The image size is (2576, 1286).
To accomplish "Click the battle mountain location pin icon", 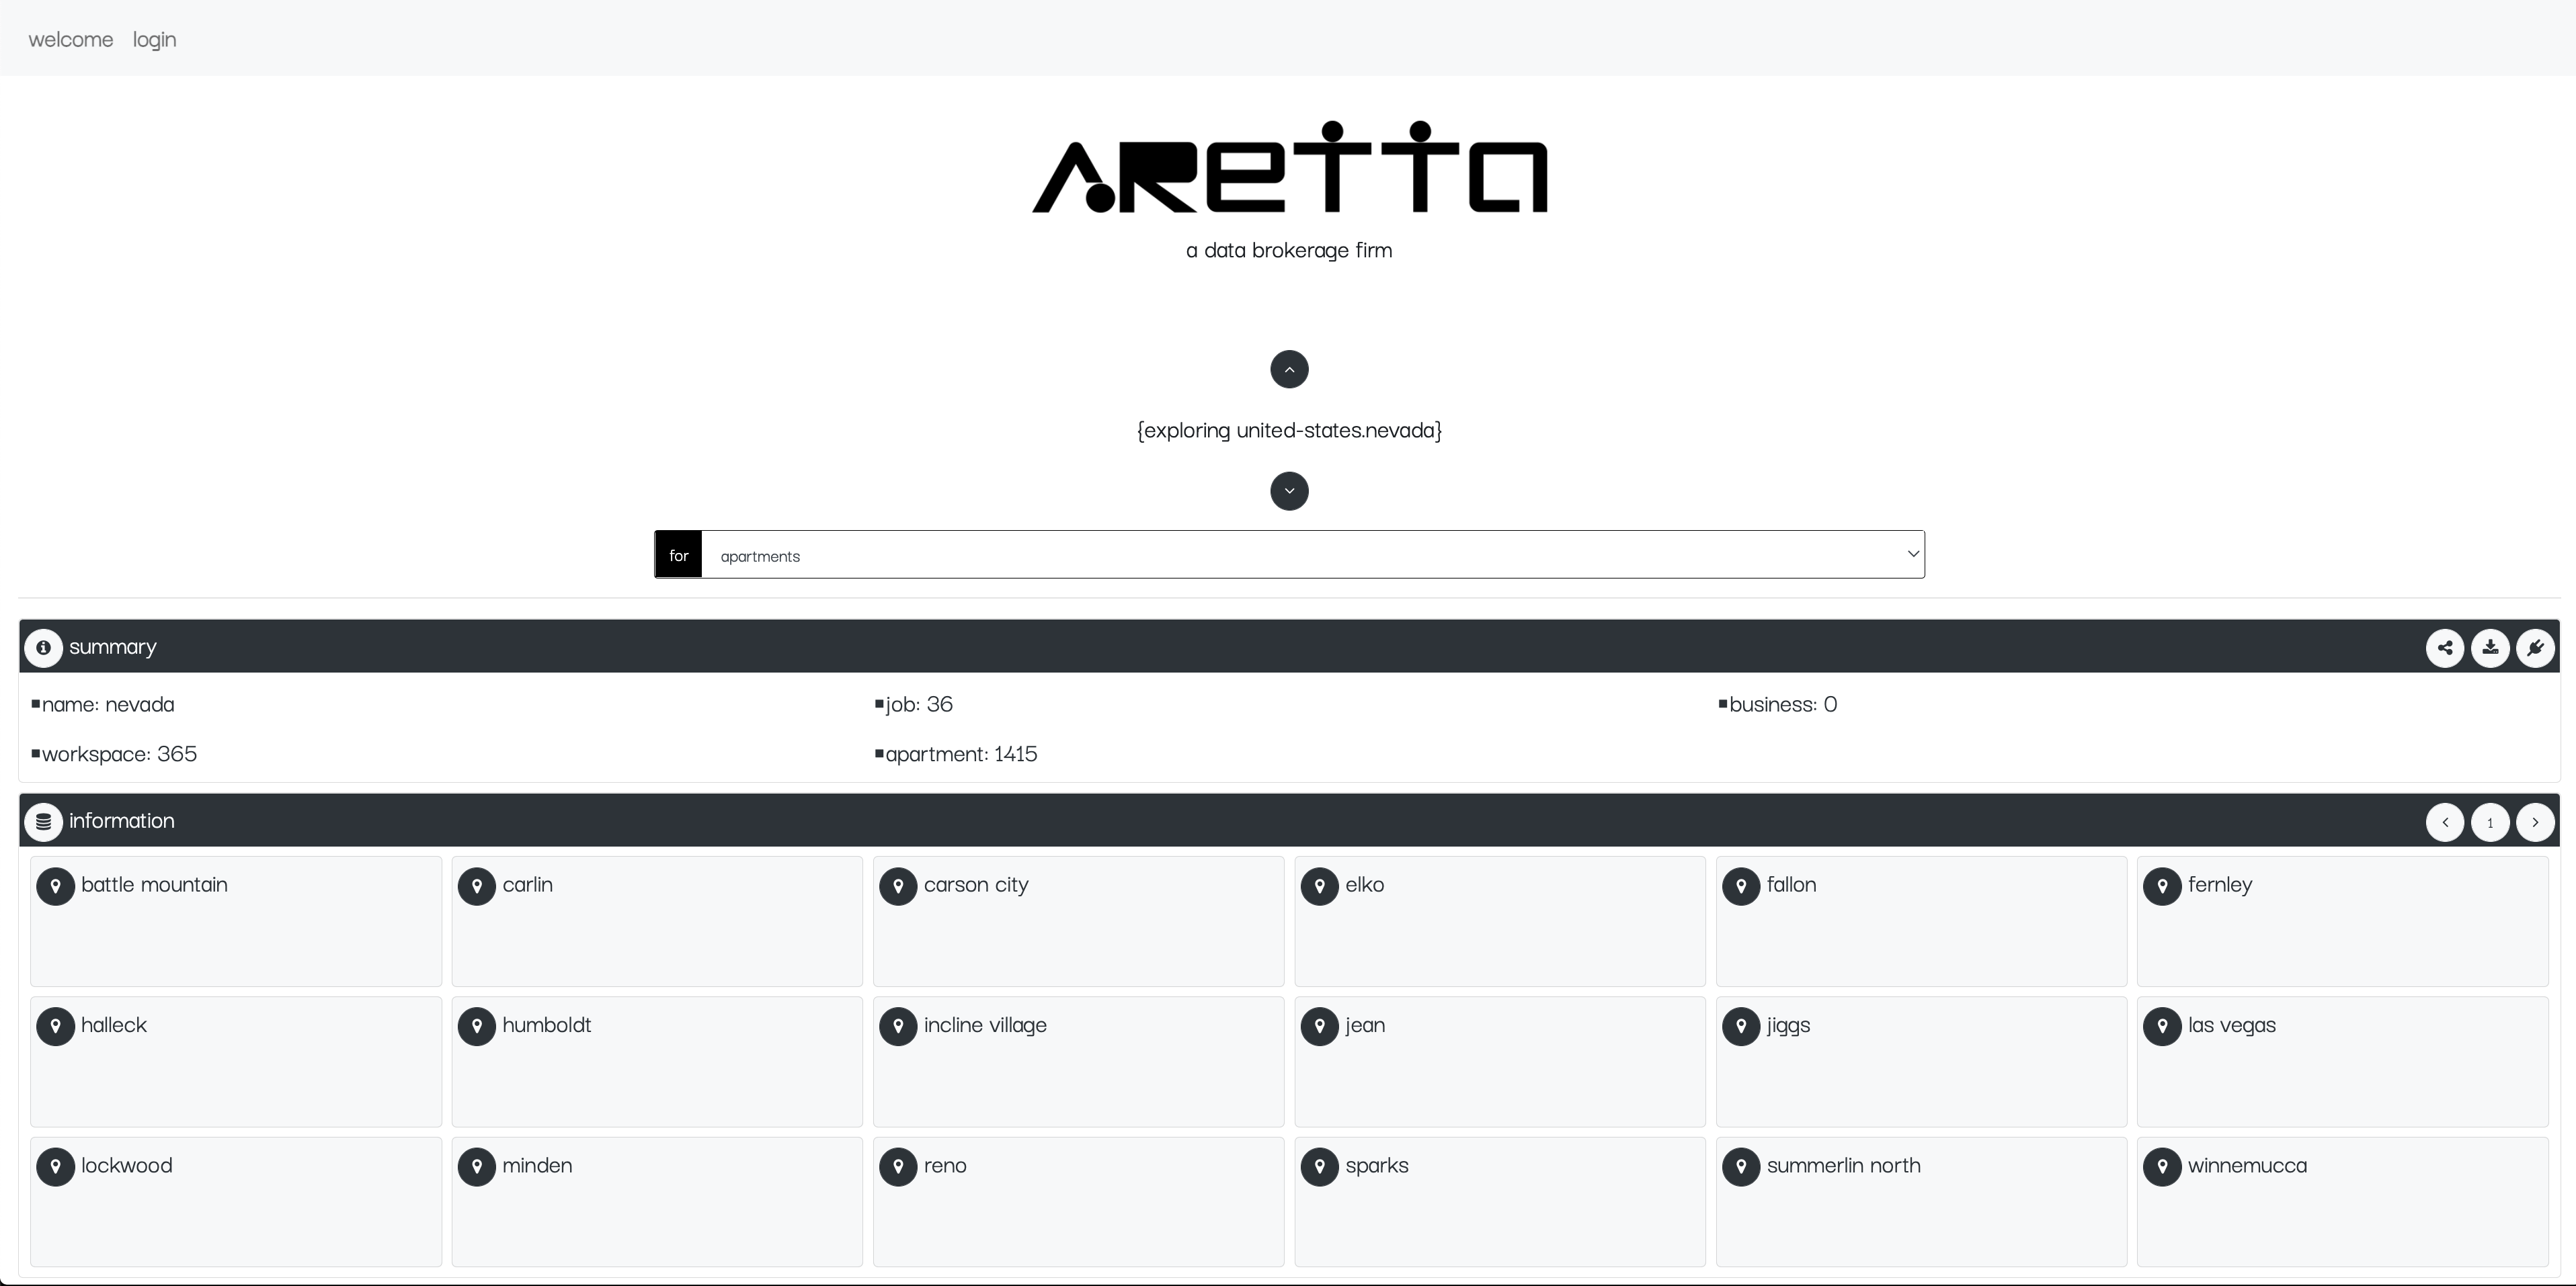I will pos(56,886).
